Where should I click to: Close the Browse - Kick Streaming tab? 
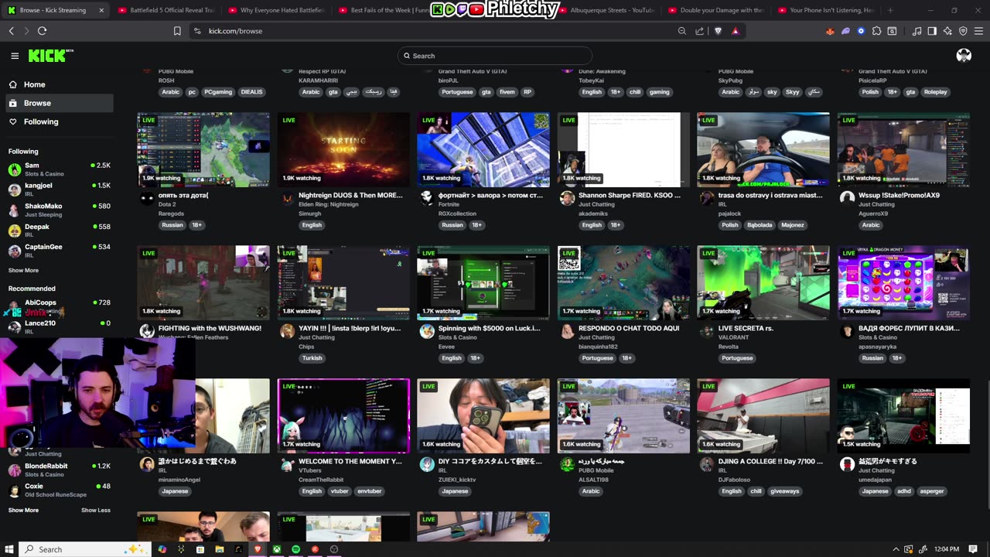tap(101, 10)
